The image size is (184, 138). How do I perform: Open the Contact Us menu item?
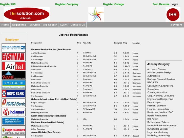[x=78, y=25]
